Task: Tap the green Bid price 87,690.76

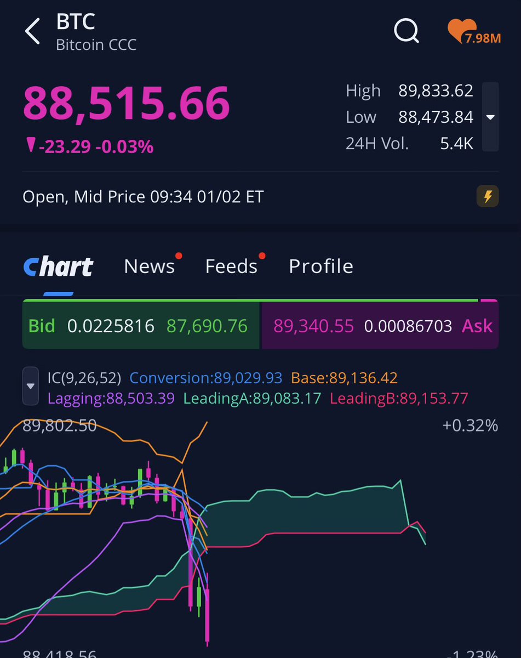Action: pos(207,326)
